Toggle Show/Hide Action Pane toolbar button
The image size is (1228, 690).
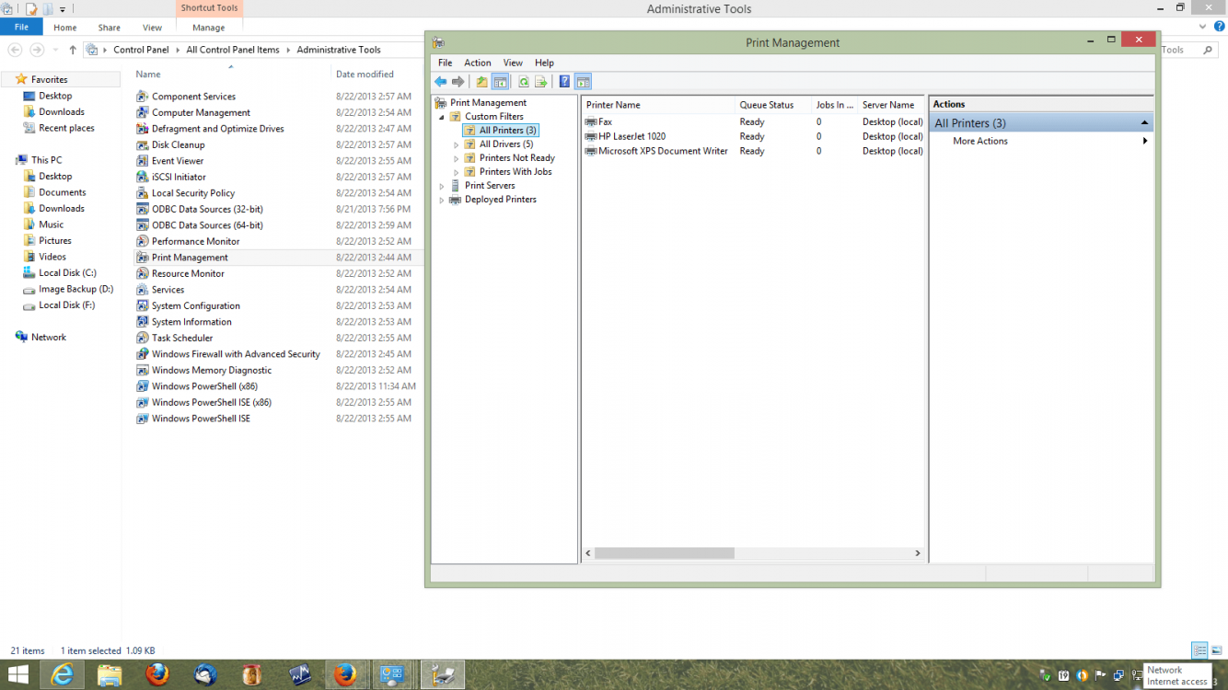(x=583, y=82)
